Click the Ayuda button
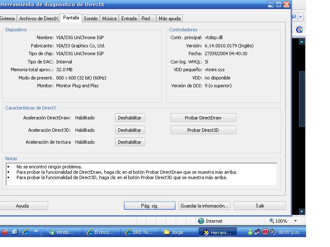 (24, 205)
